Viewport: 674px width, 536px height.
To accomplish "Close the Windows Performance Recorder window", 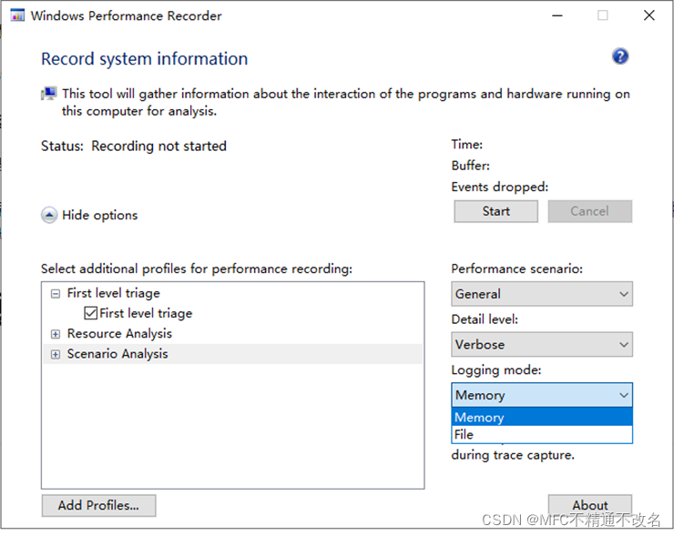I will tap(649, 15).
